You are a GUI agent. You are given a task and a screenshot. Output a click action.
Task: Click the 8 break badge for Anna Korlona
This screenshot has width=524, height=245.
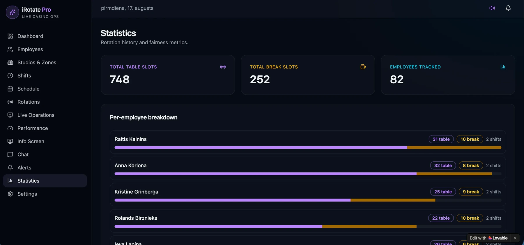(x=471, y=165)
